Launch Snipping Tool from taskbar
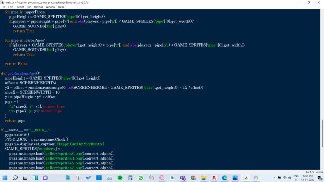Screen dimensions: 324x182 click(x=78, y=178)
